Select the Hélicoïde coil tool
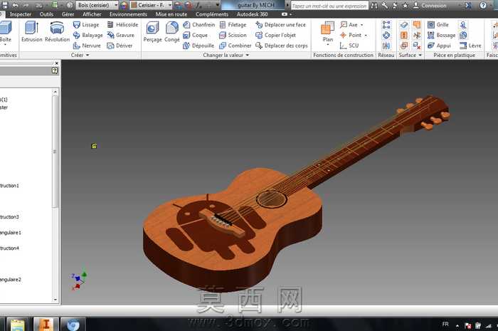Screen dimensions: 498x331 (x=122, y=24)
